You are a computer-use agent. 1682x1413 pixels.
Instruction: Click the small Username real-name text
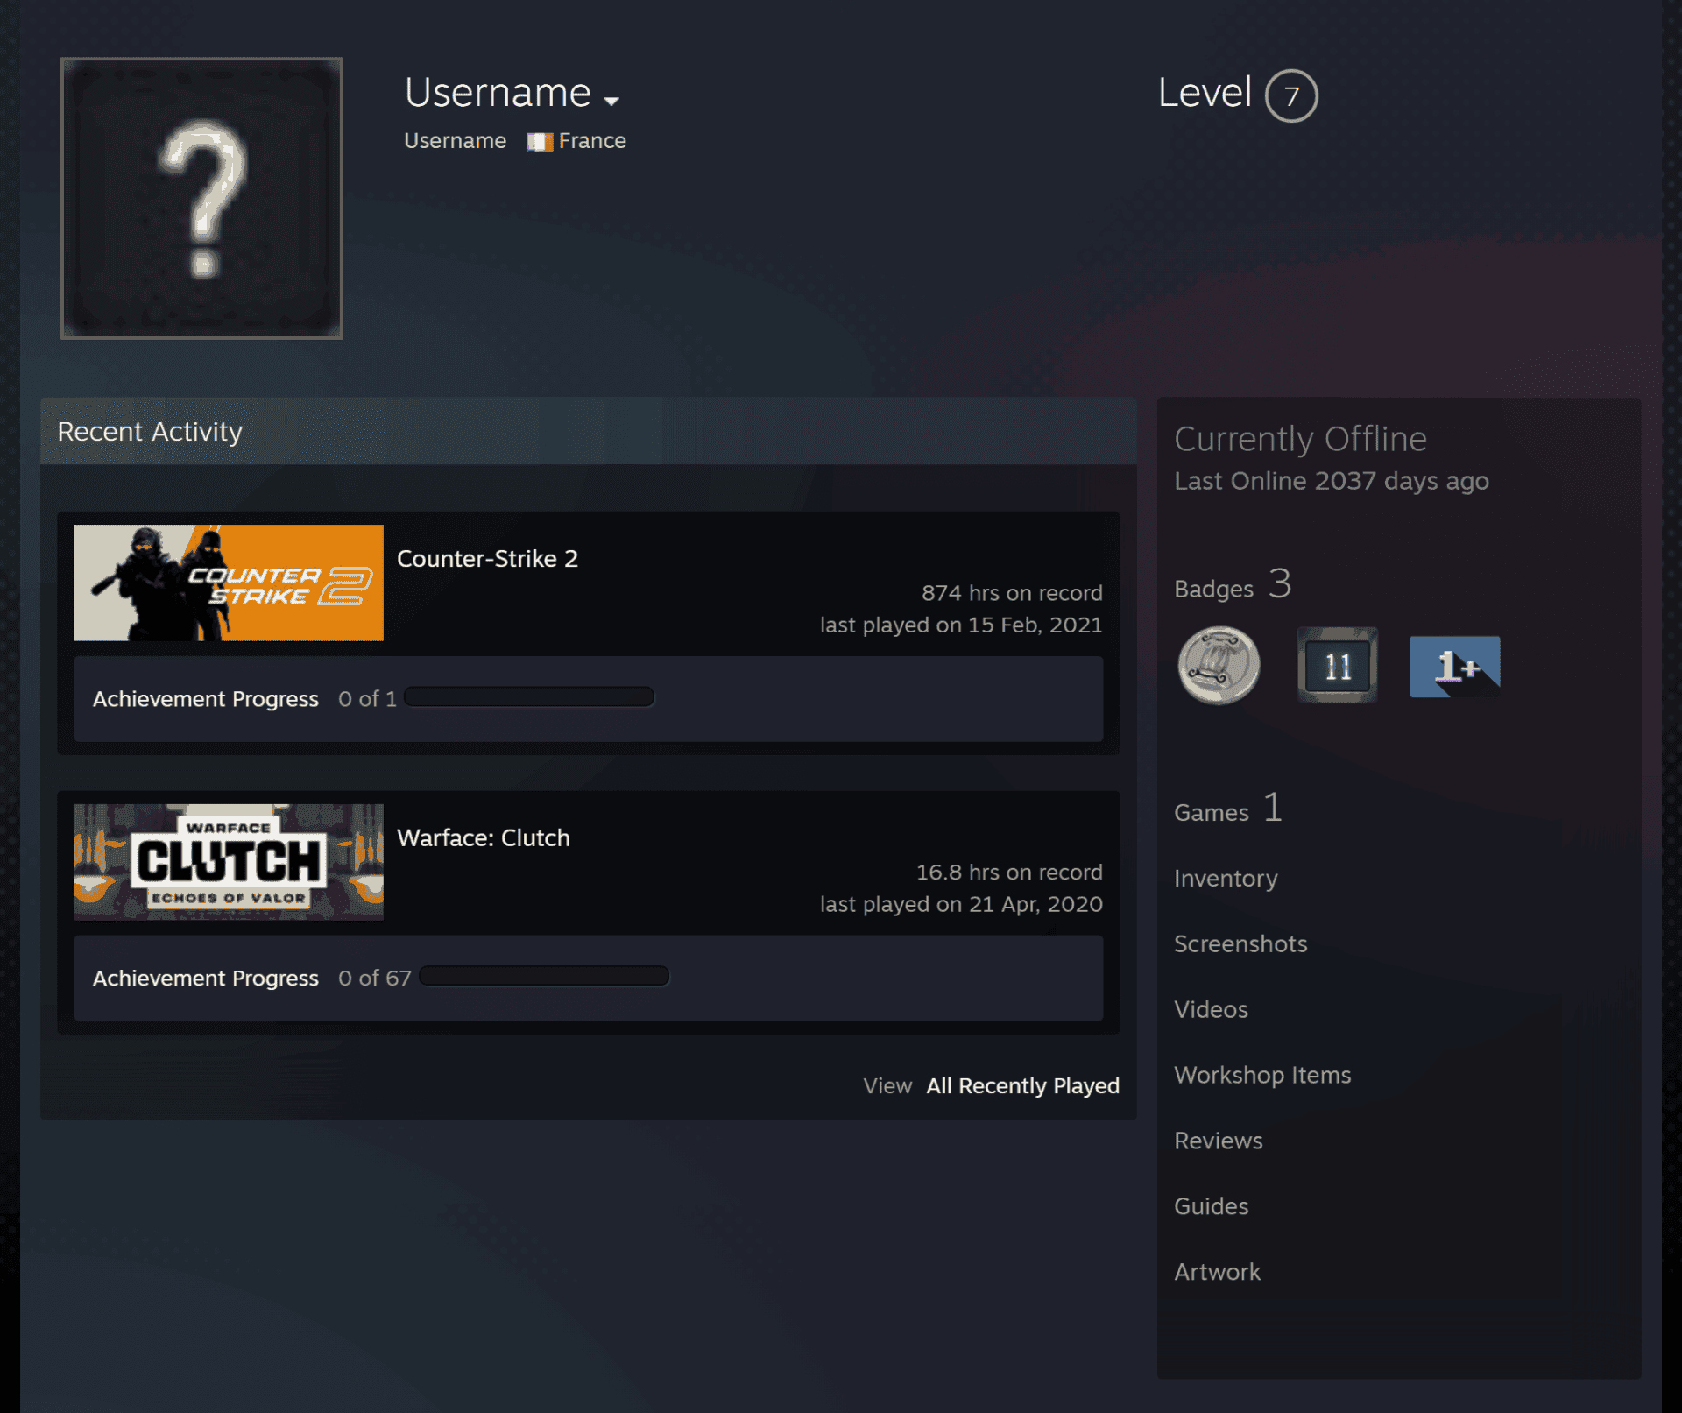click(455, 142)
